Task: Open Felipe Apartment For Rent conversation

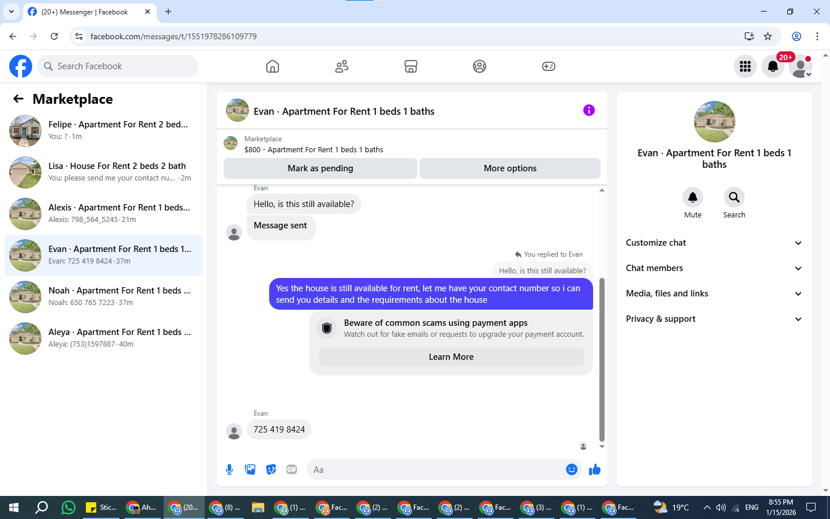Action: pyautogui.click(x=104, y=131)
